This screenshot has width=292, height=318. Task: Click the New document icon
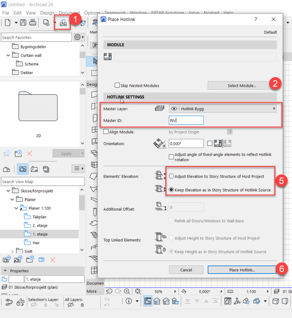(7, 22)
